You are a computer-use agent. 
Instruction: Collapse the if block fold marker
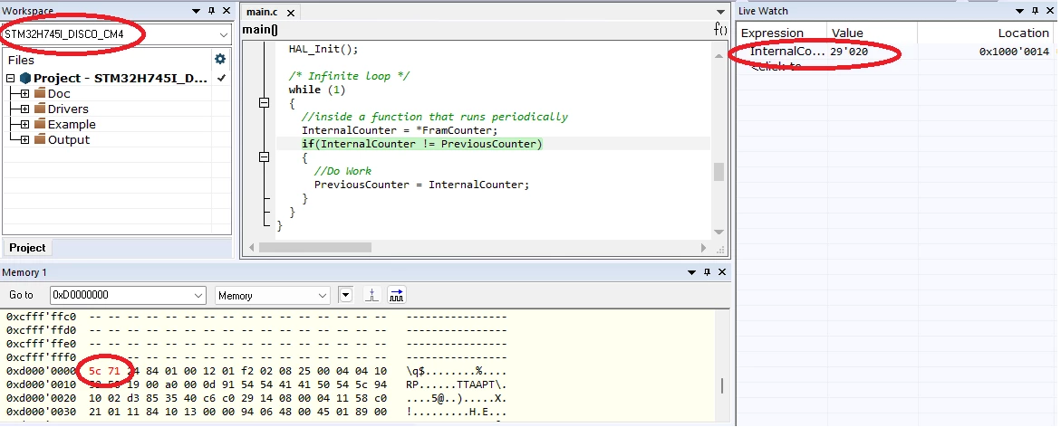[x=264, y=157]
